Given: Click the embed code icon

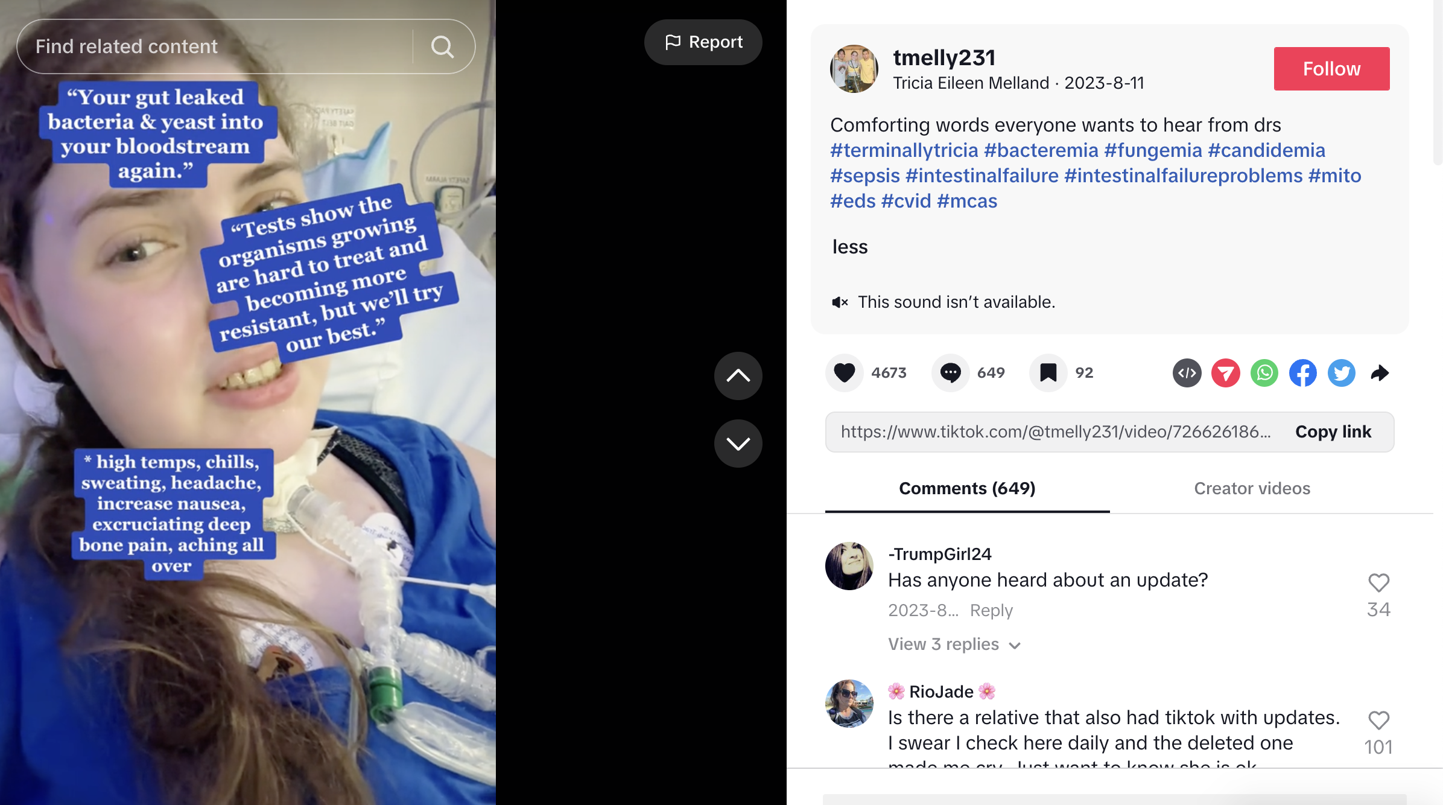Looking at the screenshot, I should [x=1187, y=373].
